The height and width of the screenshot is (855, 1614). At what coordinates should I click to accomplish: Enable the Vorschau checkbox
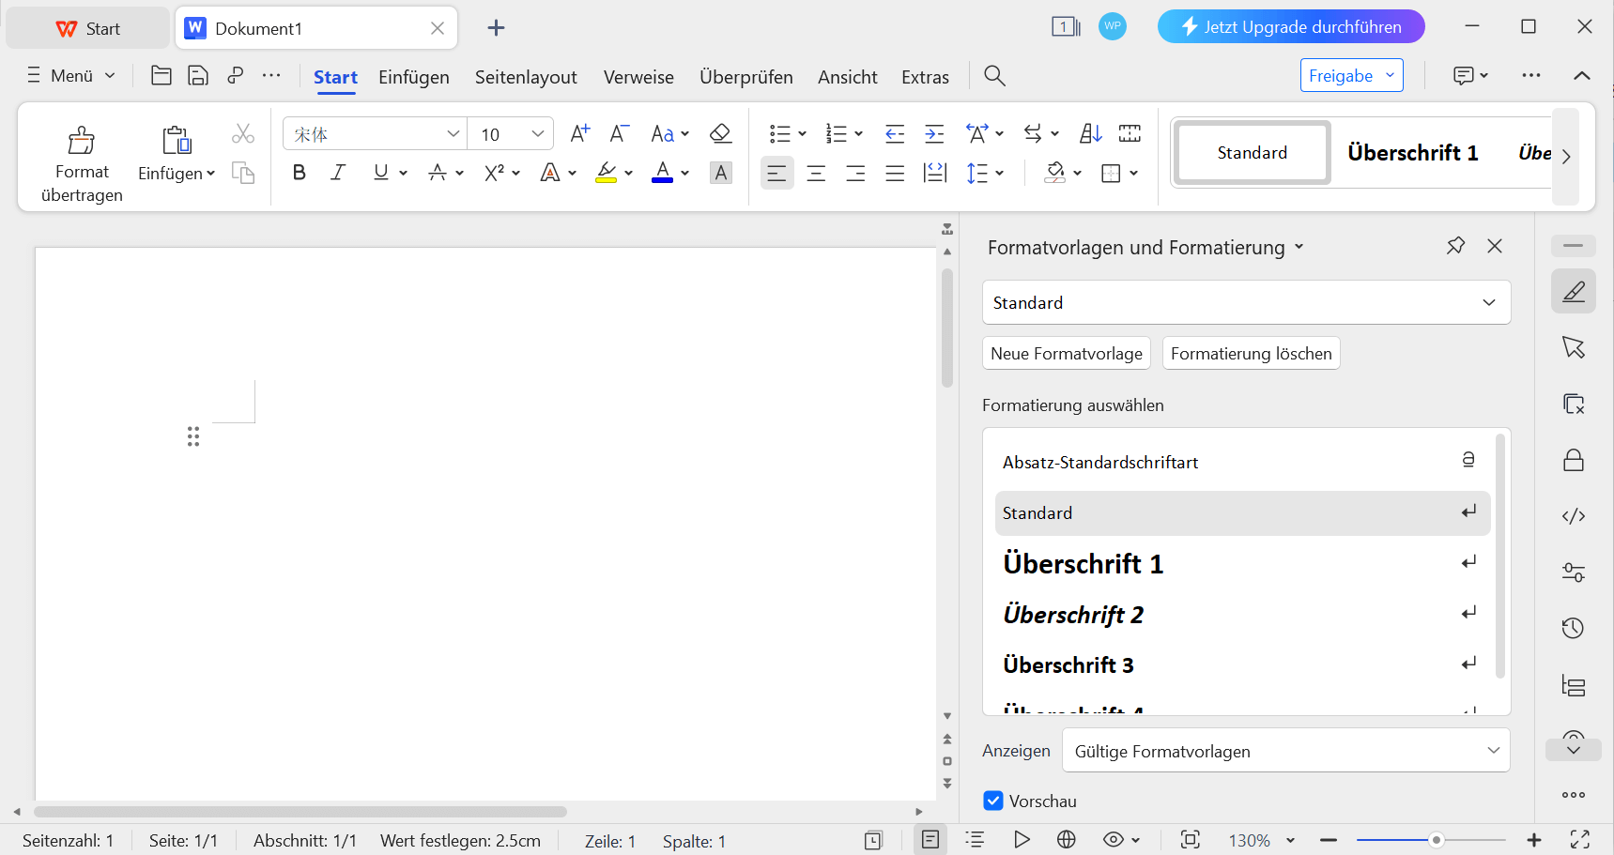click(993, 801)
